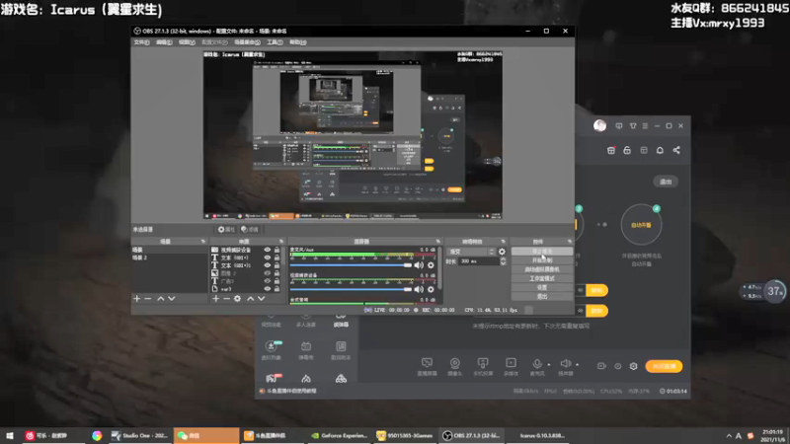Open companion settings gear near 关闭直播

[x=634, y=366]
